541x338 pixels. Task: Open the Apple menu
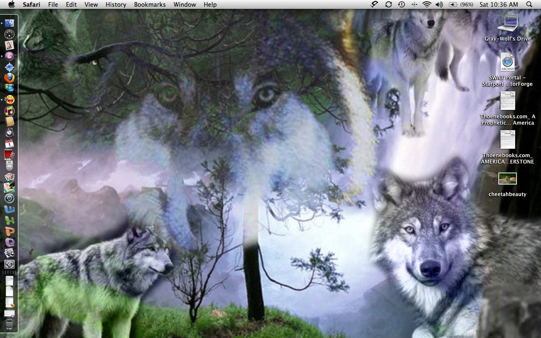11,4
